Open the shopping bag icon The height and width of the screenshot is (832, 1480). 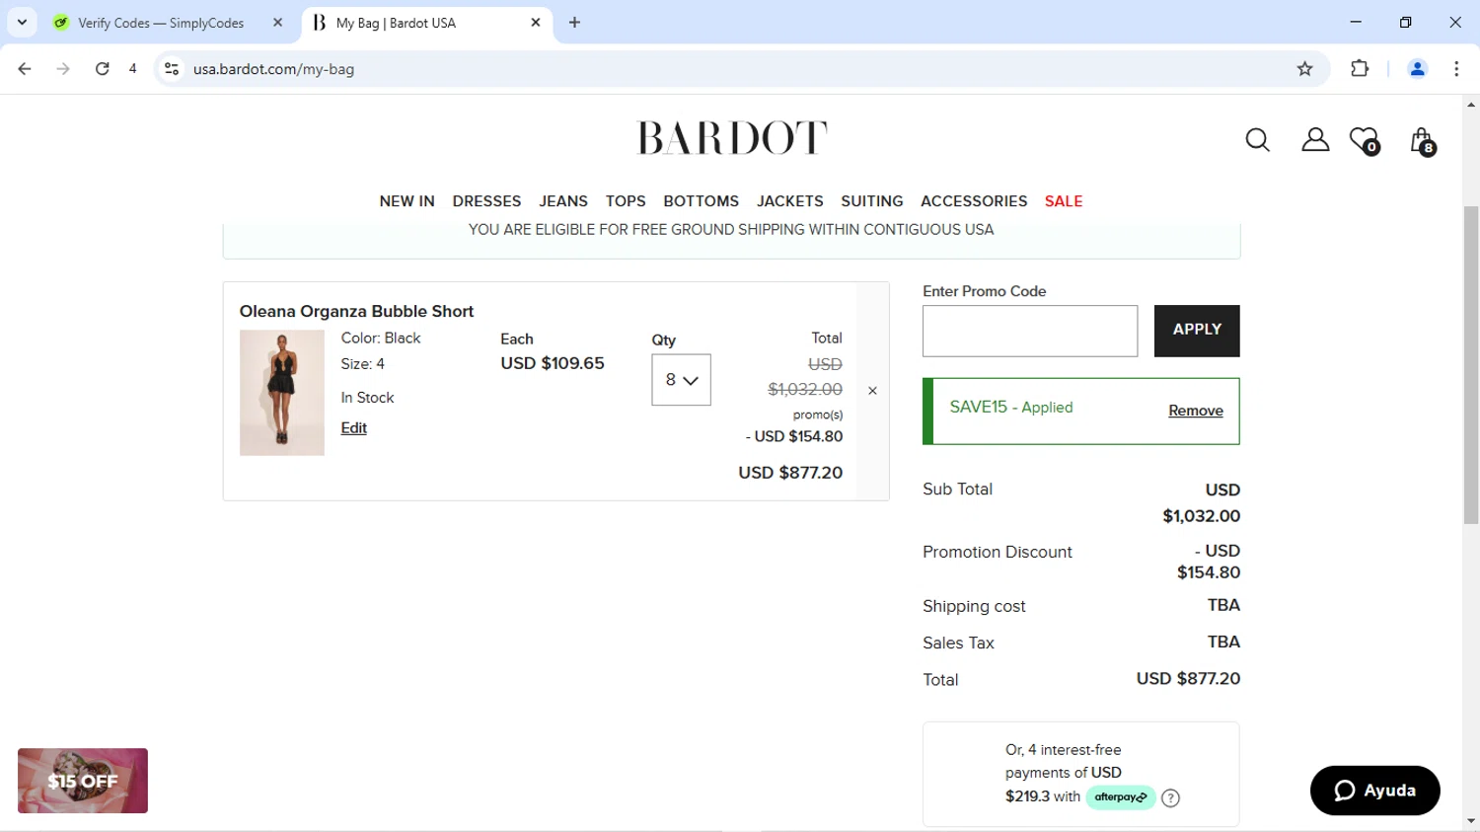[x=1422, y=142]
